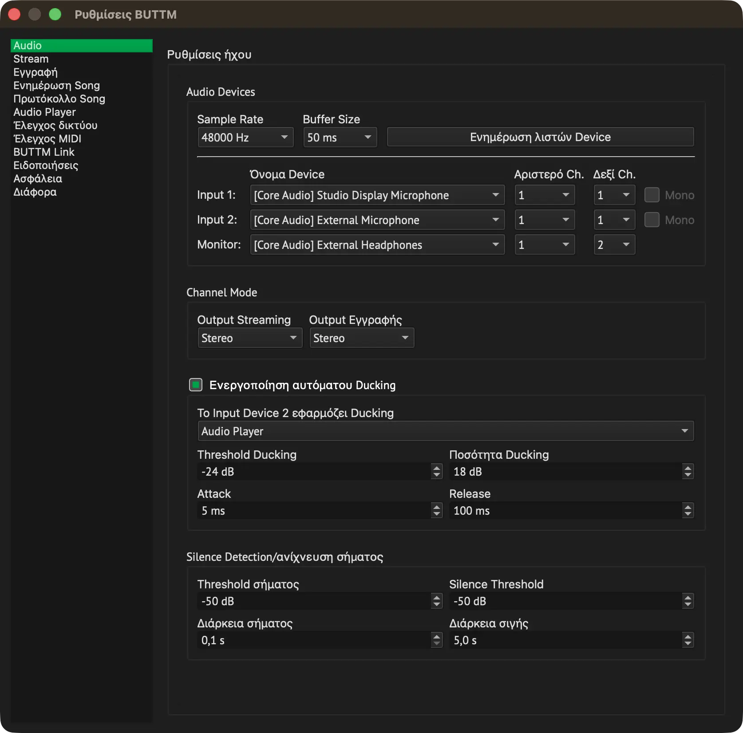Select the Ασφάλεια category
Image resolution: width=743 pixels, height=733 pixels.
click(x=82, y=179)
